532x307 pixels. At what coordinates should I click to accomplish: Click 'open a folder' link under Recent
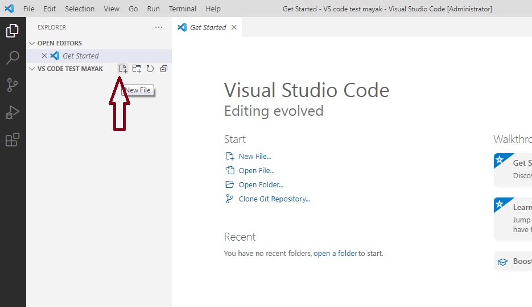click(x=335, y=253)
